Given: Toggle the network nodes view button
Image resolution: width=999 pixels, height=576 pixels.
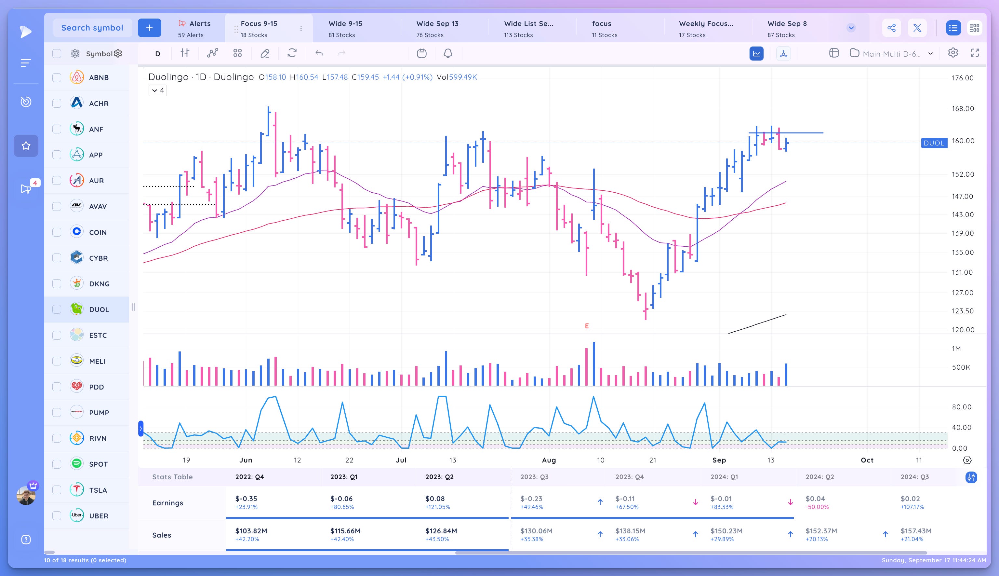Looking at the screenshot, I should coord(783,53).
